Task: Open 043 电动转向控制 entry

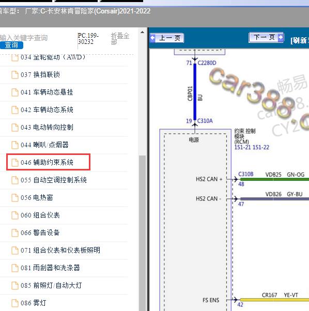Action: point(47,127)
